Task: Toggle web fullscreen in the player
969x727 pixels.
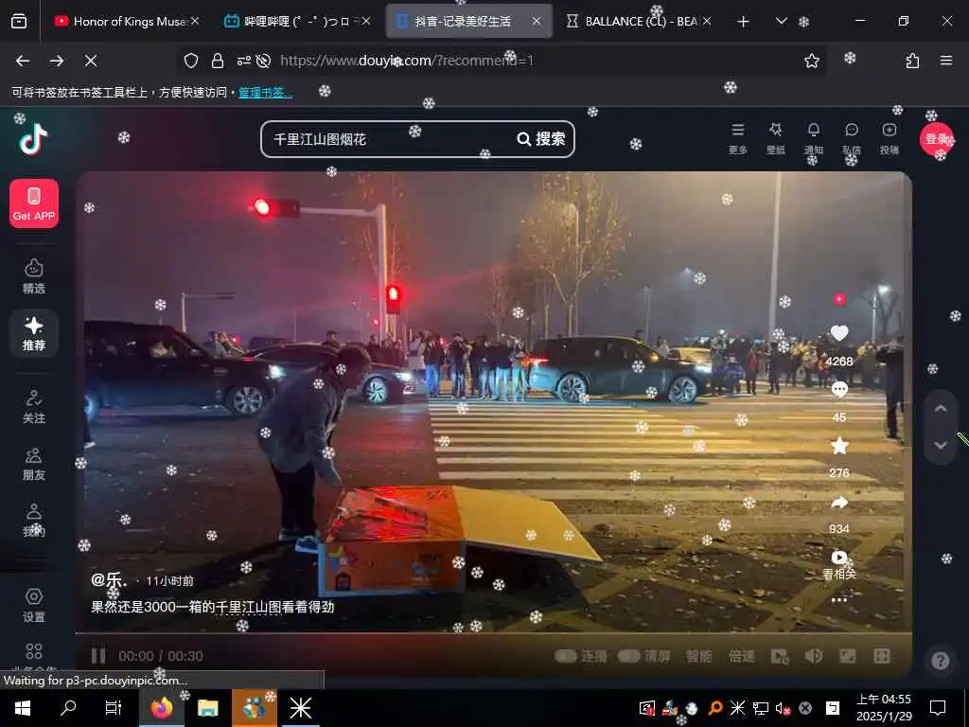Action: [847, 656]
